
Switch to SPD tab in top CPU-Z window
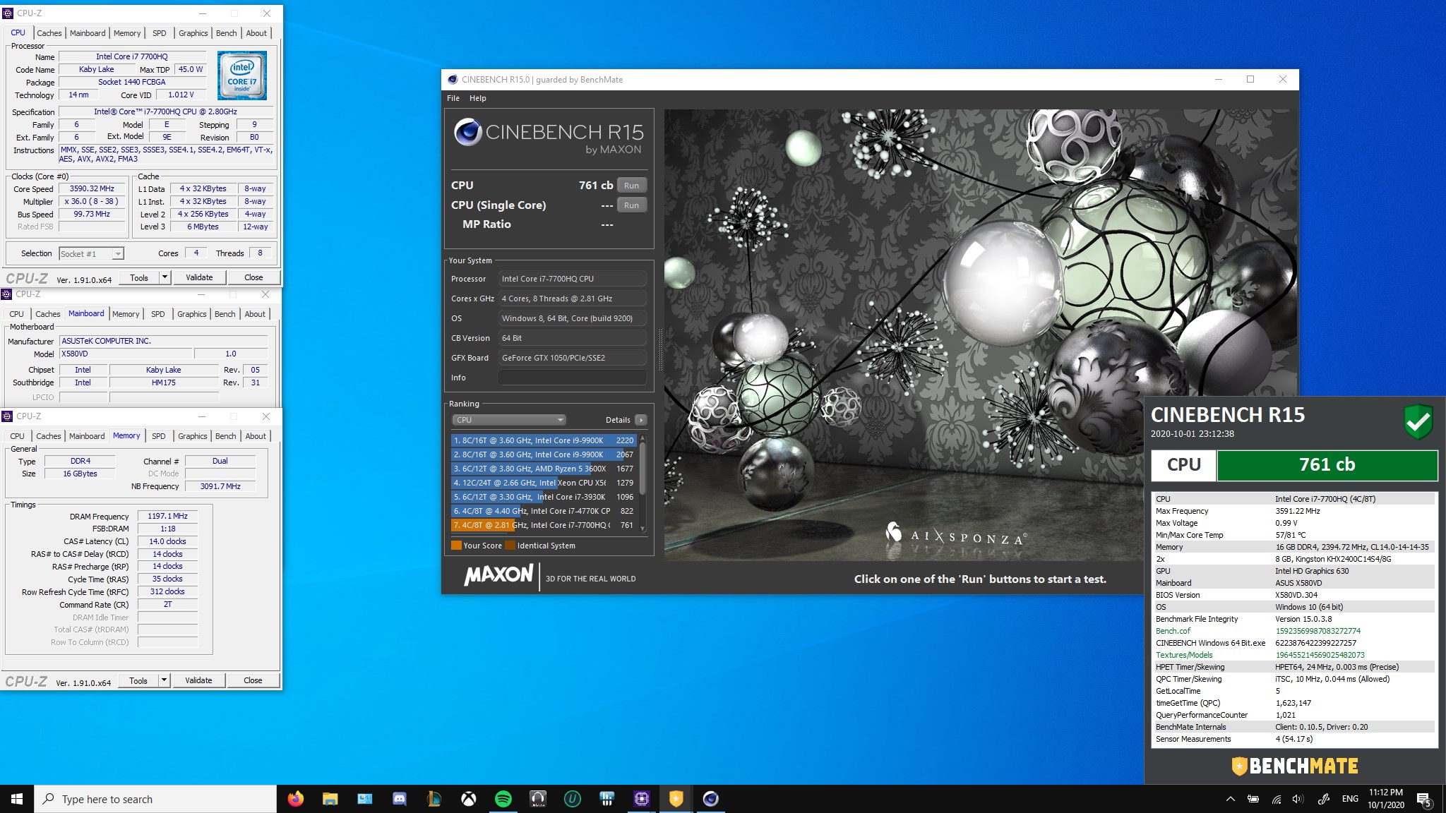click(x=160, y=33)
